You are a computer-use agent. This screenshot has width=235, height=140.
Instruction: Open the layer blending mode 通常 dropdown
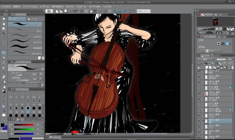[x=208, y=59]
